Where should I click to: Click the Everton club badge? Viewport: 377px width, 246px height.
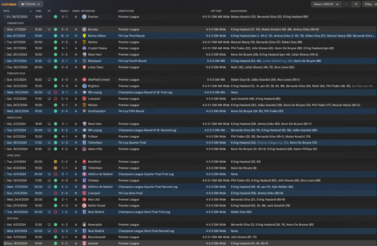pos(84,17)
